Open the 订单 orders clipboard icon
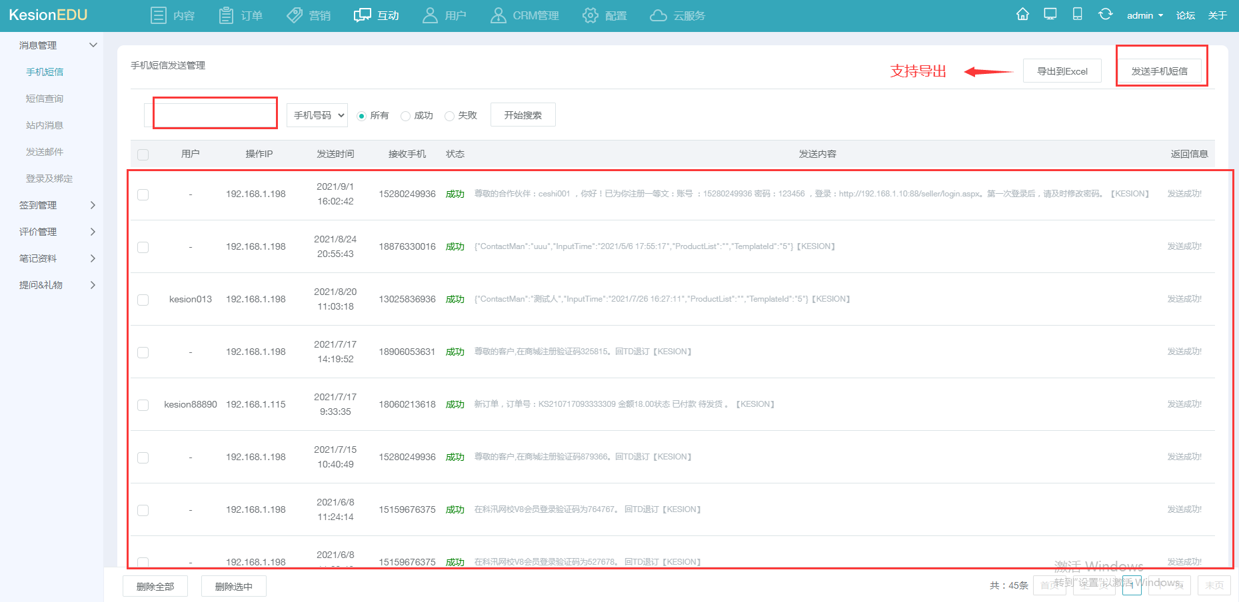This screenshot has width=1239, height=602. (226, 15)
